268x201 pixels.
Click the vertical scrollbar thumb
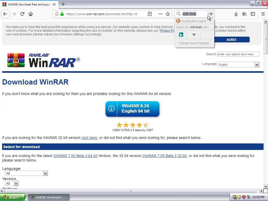click(266, 39)
